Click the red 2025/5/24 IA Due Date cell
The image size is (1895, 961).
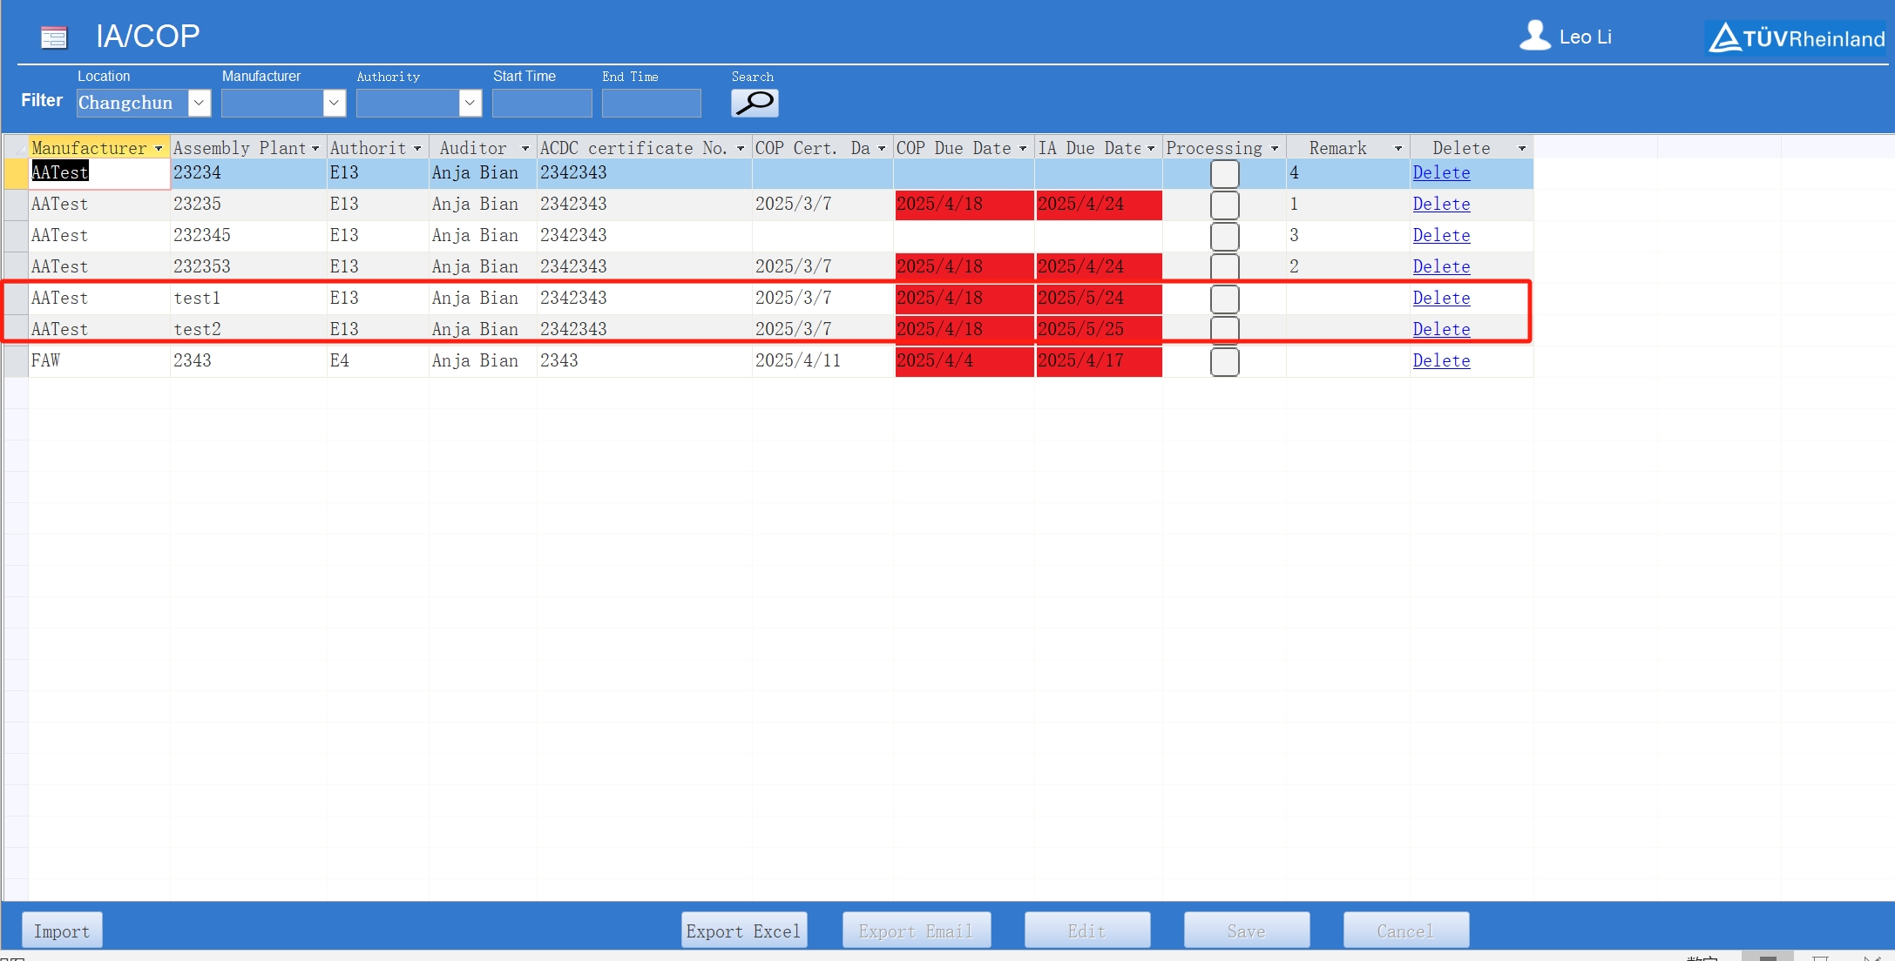(x=1099, y=299)
